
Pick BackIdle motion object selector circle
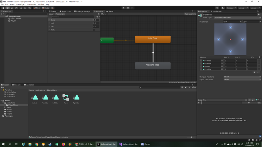[x=222, y=61]
